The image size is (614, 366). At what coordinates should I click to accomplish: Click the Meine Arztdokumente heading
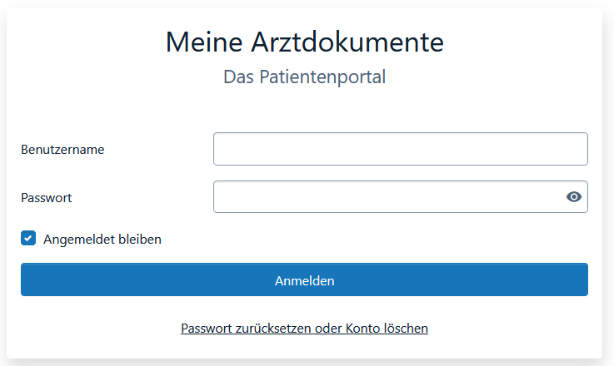click(304, 42)
